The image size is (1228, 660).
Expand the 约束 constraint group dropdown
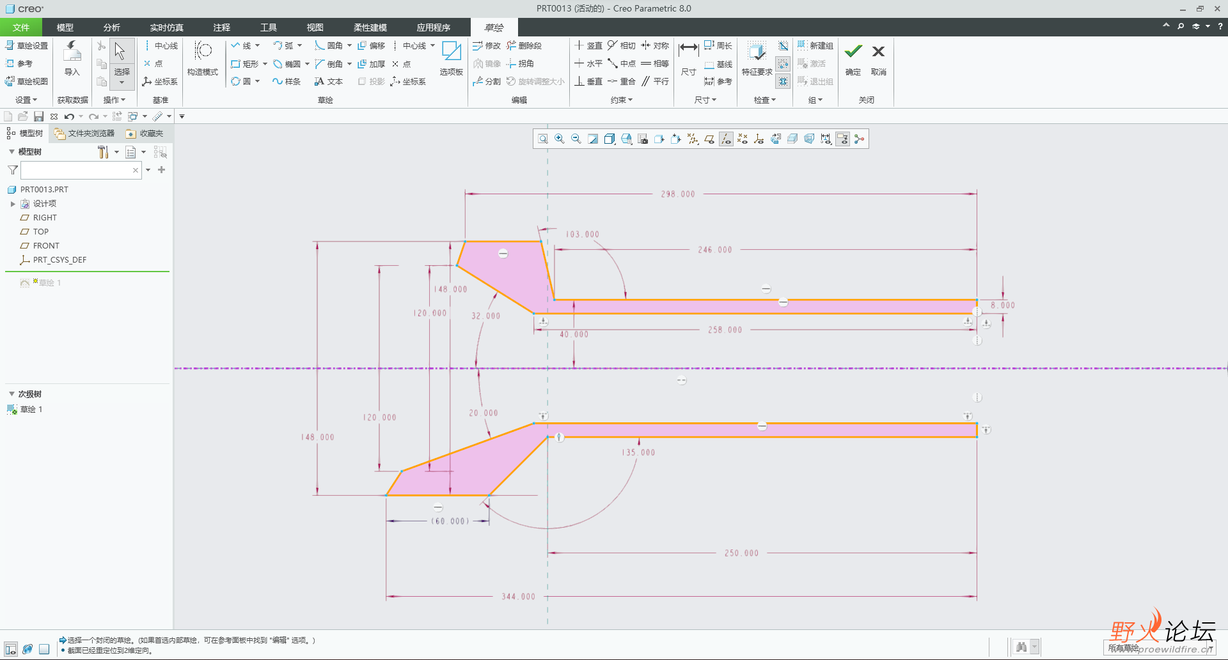coord(621,100)
